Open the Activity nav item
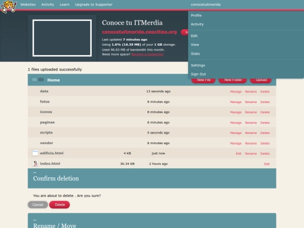Image resolution: width=304 pixels, height=228 pixels. click(47, 5)
